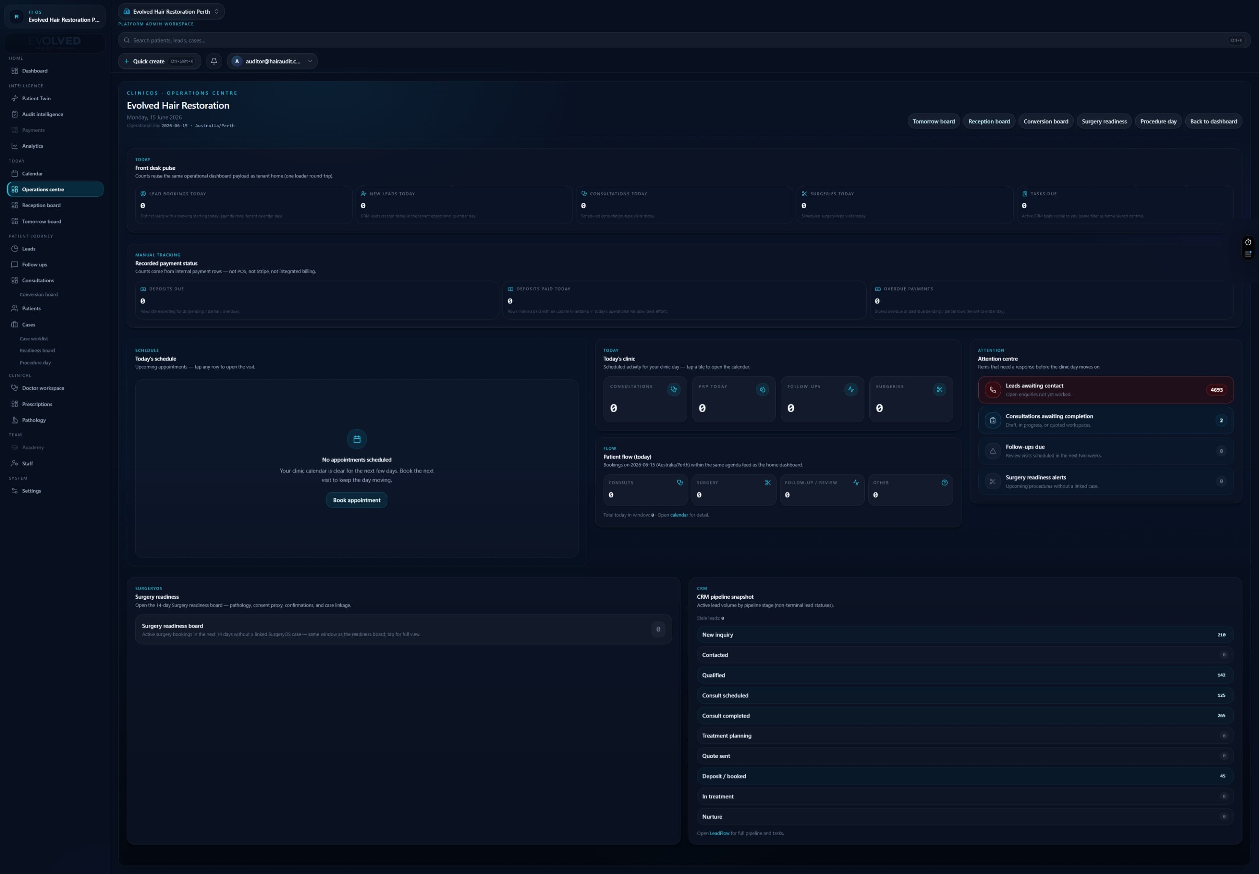Click the phone icon on Leads awaiting contact

(x=993, y=390)
